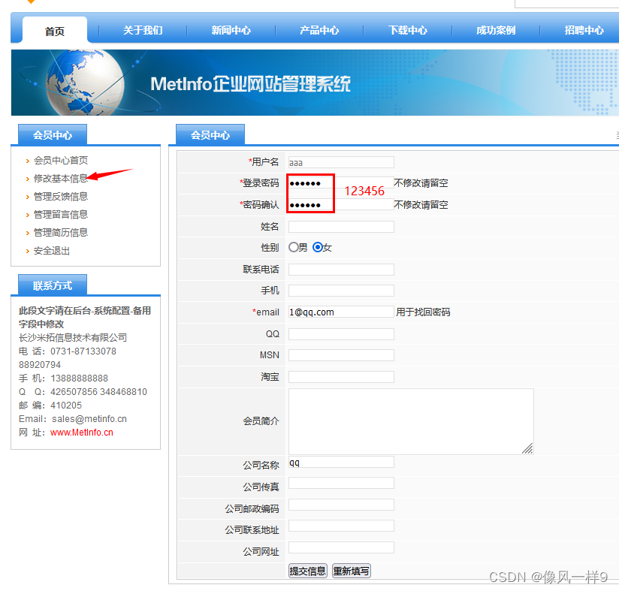Click the 公司邮政编码 input field
This screenshot has height=591, width=619.
tap(341, 505)
